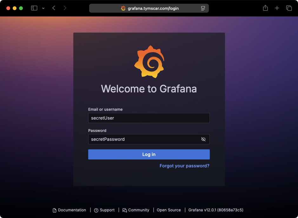Click the Documentation file icon in footer
The width and height of the screenshot is (298, 218).
[55, 210]
